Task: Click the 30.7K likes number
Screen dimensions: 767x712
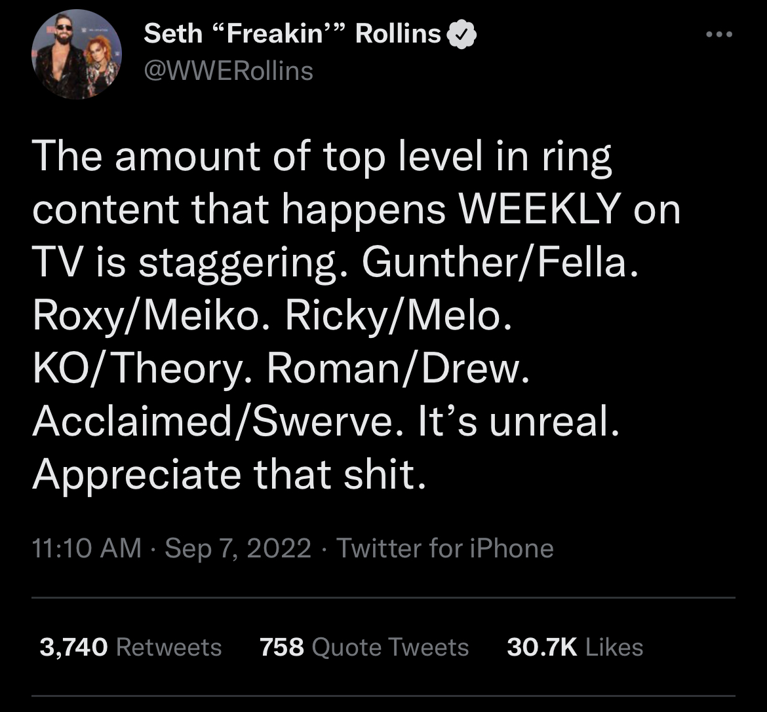Action: coord(542,647)
